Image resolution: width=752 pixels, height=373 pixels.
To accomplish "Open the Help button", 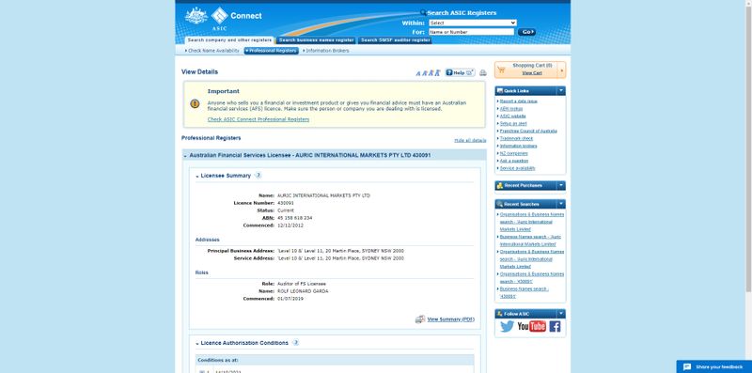I will click(460, 73).
